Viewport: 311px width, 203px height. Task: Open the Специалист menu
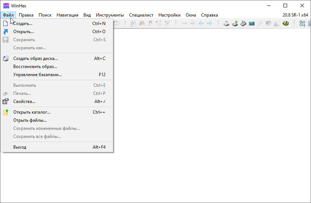tap(141, 15)
